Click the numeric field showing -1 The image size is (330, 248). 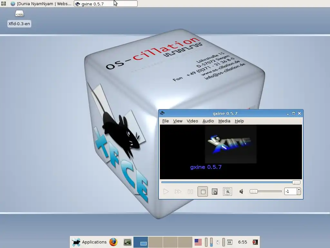(290, 191)
